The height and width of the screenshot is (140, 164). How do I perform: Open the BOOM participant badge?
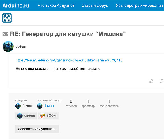(48, 116)
